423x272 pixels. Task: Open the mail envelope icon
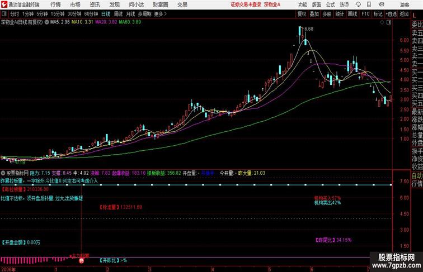382,4
